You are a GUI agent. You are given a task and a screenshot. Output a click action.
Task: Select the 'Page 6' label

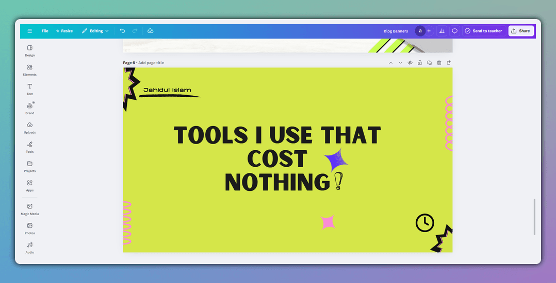(129, 63)
